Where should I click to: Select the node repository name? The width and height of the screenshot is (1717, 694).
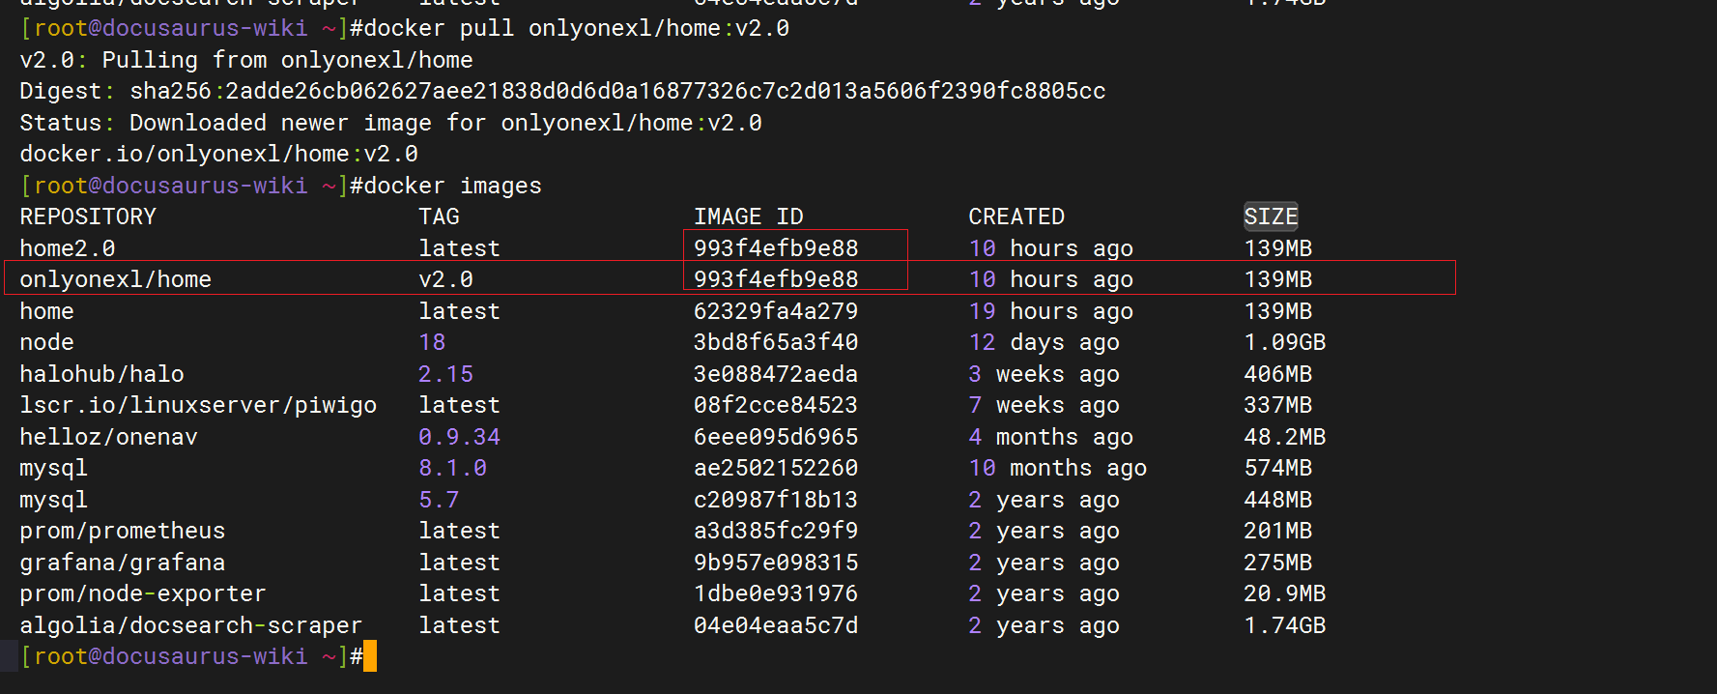46,342
